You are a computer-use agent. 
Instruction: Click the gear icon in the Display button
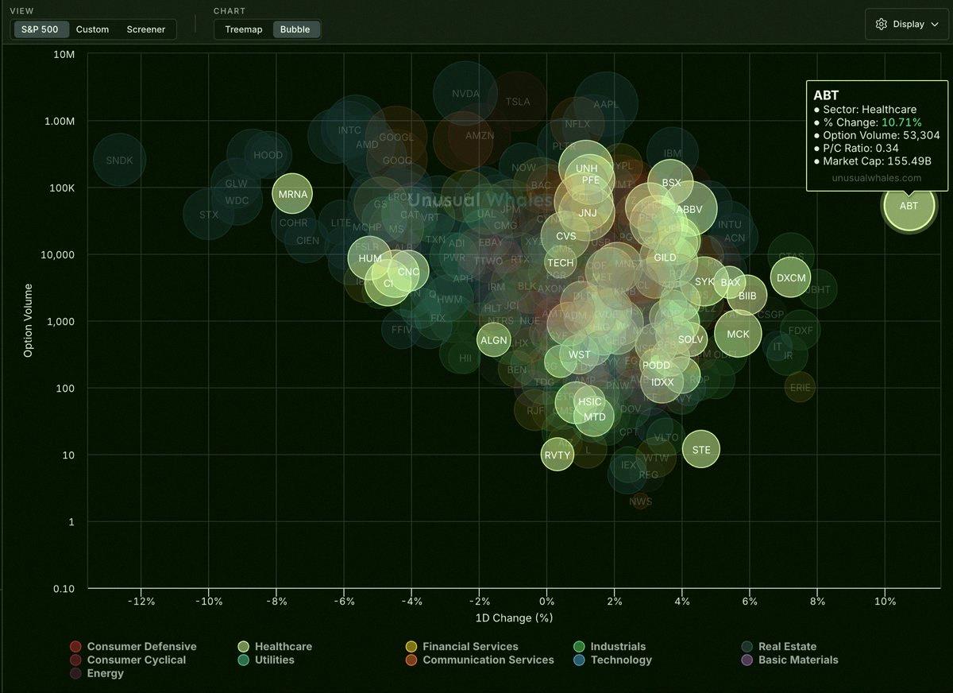pos(881,24)
